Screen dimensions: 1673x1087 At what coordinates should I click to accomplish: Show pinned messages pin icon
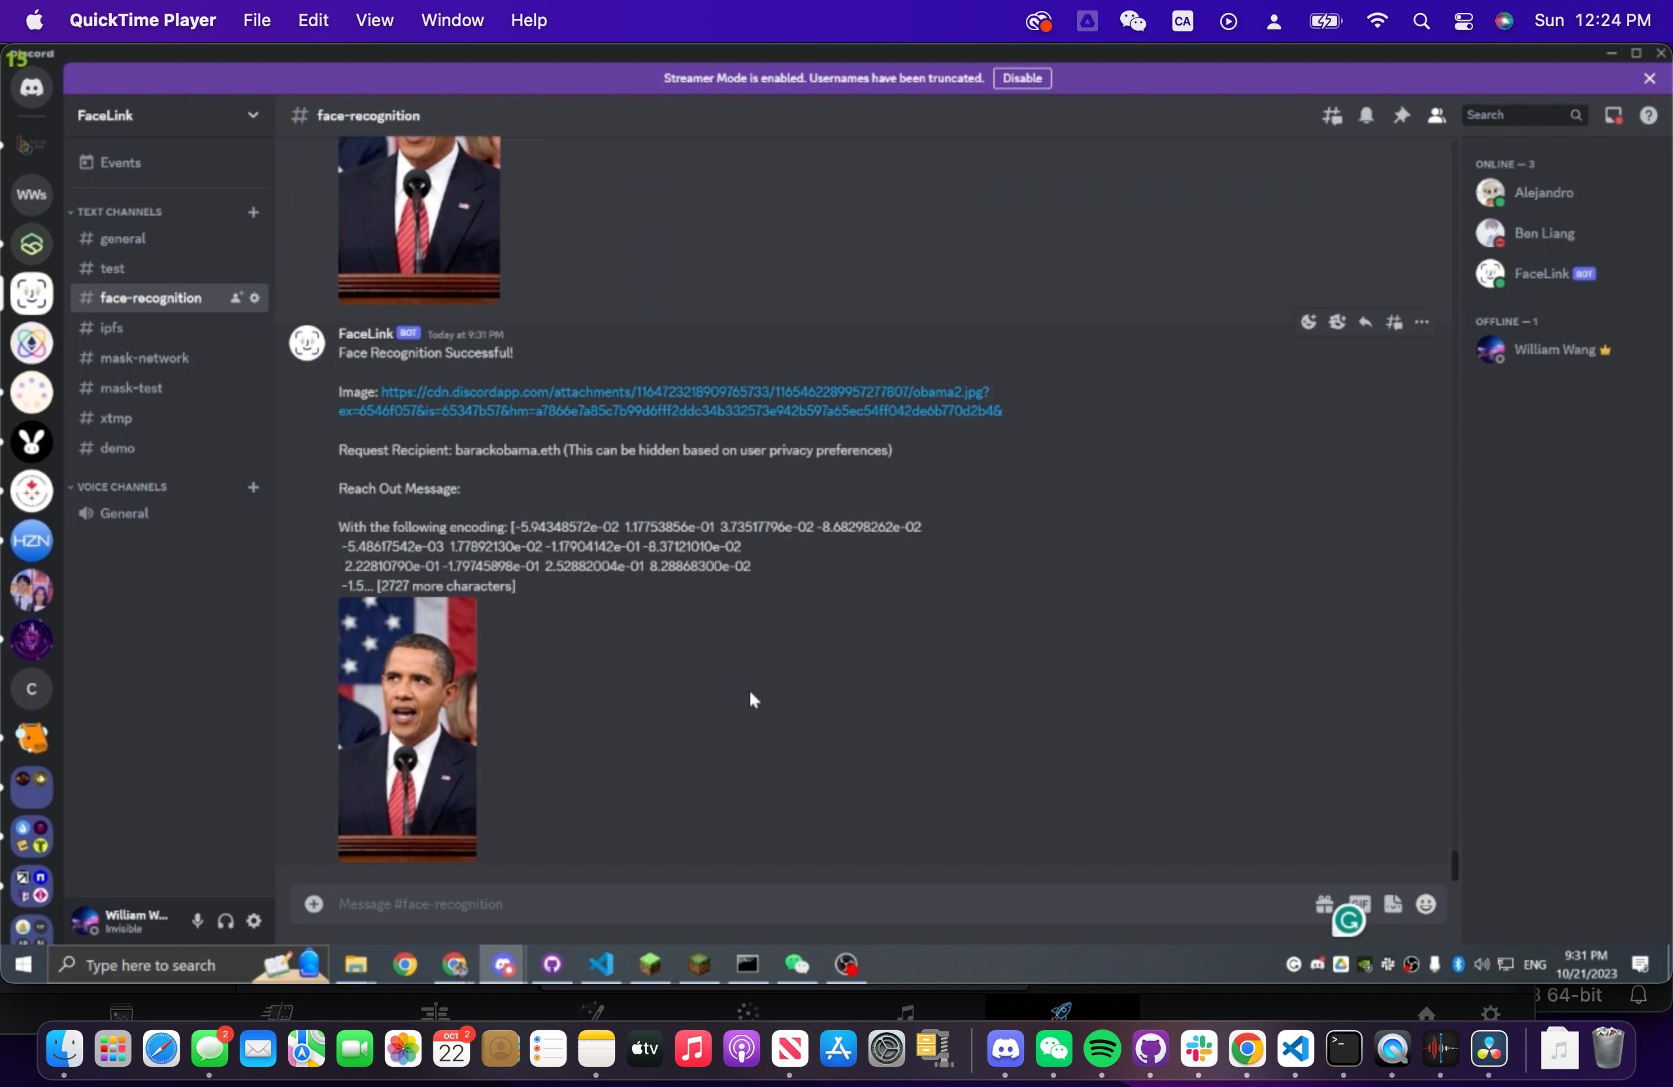1402,116
